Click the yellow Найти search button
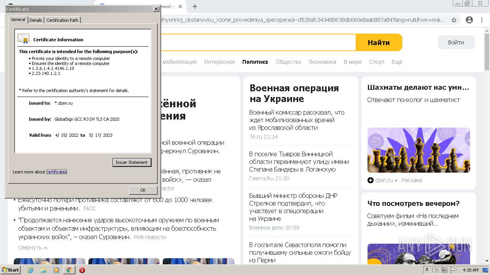This screenshot has height=275, width=490. pos(379,42)
